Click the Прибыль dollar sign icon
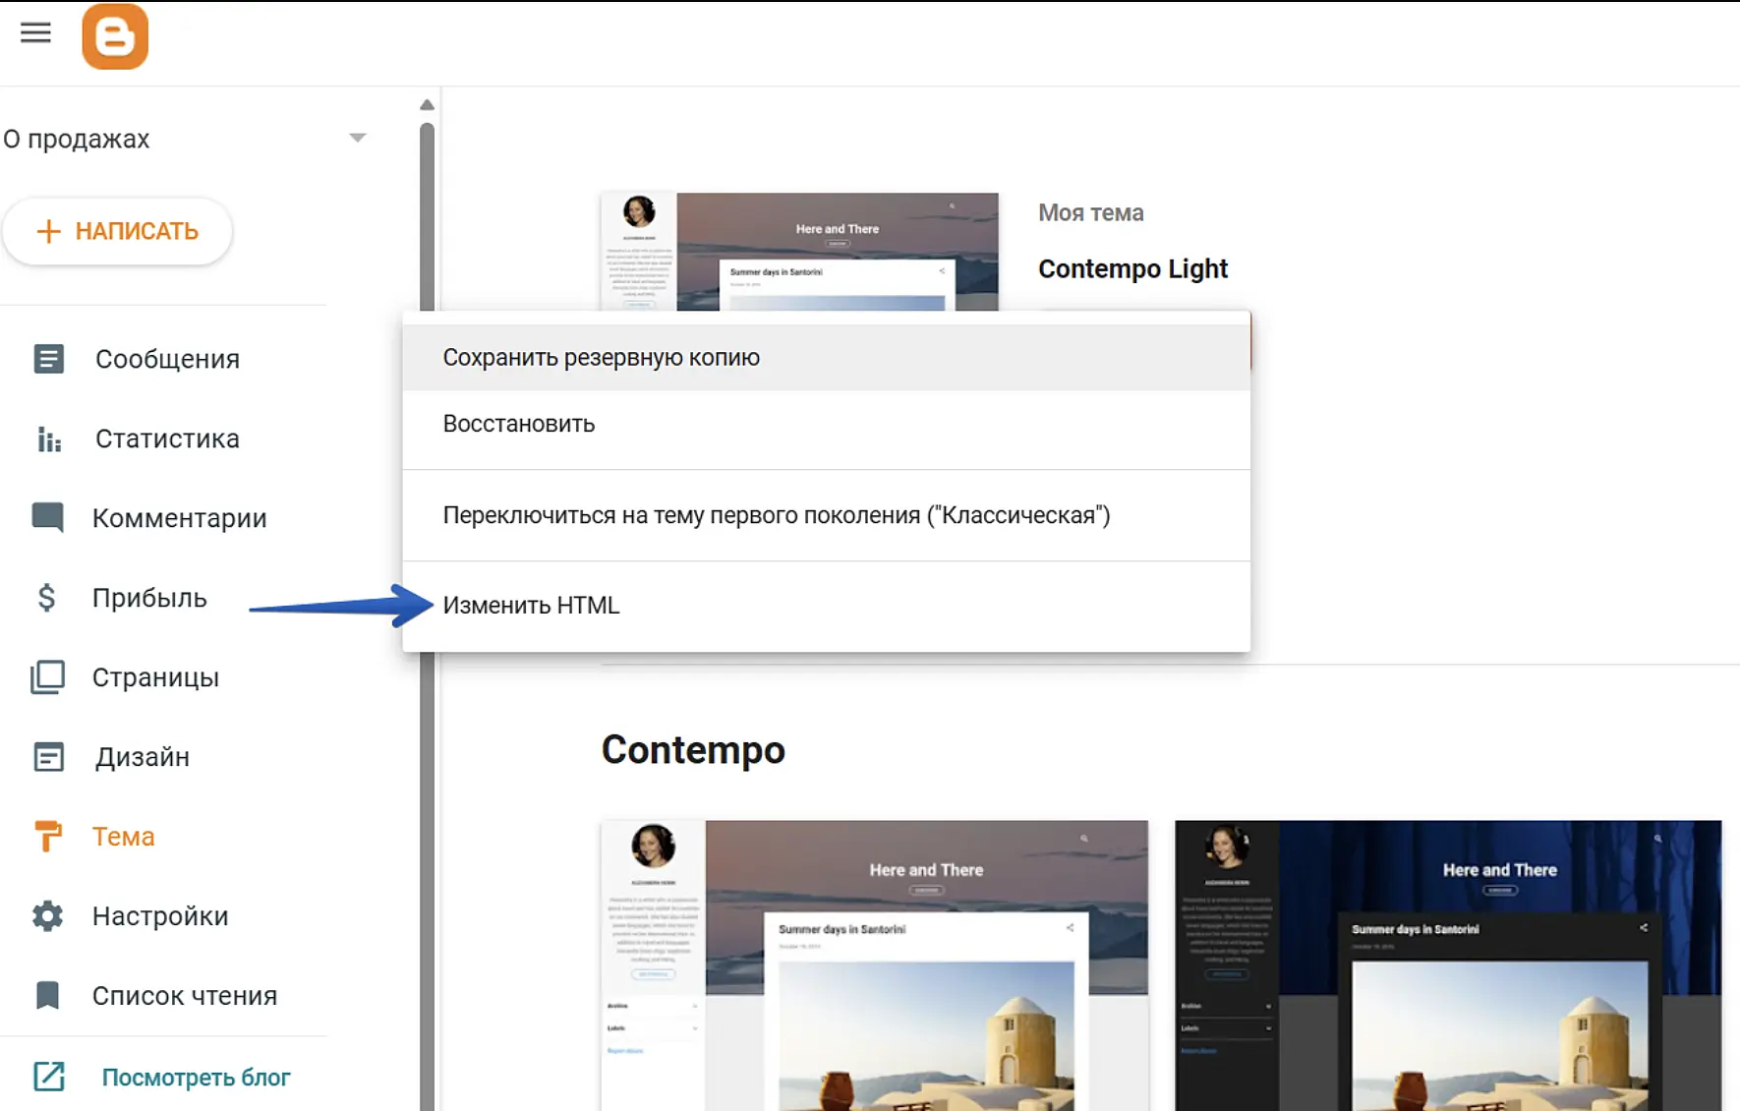 (46, 598)
